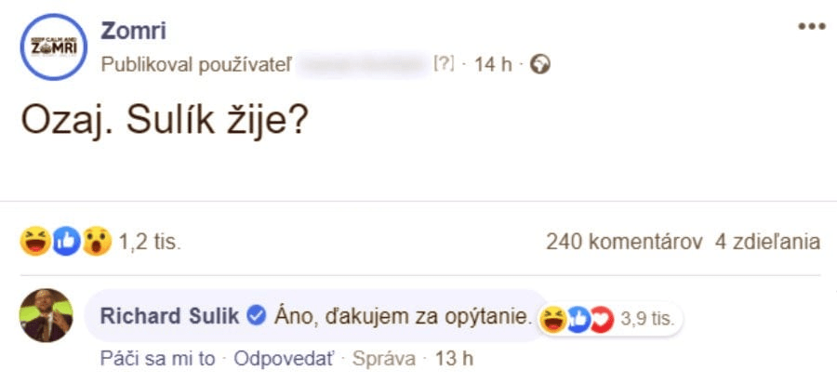This screenshot has height=383, width=837.
Task: Open the Zomri page name link
Action: tap(132, 31)
